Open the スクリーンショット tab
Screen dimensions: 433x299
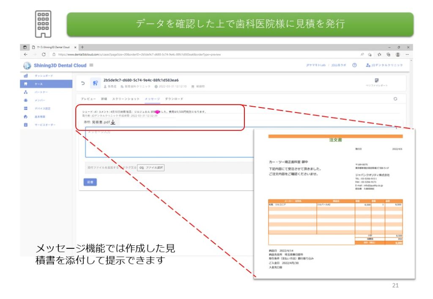tap(127, 99)
